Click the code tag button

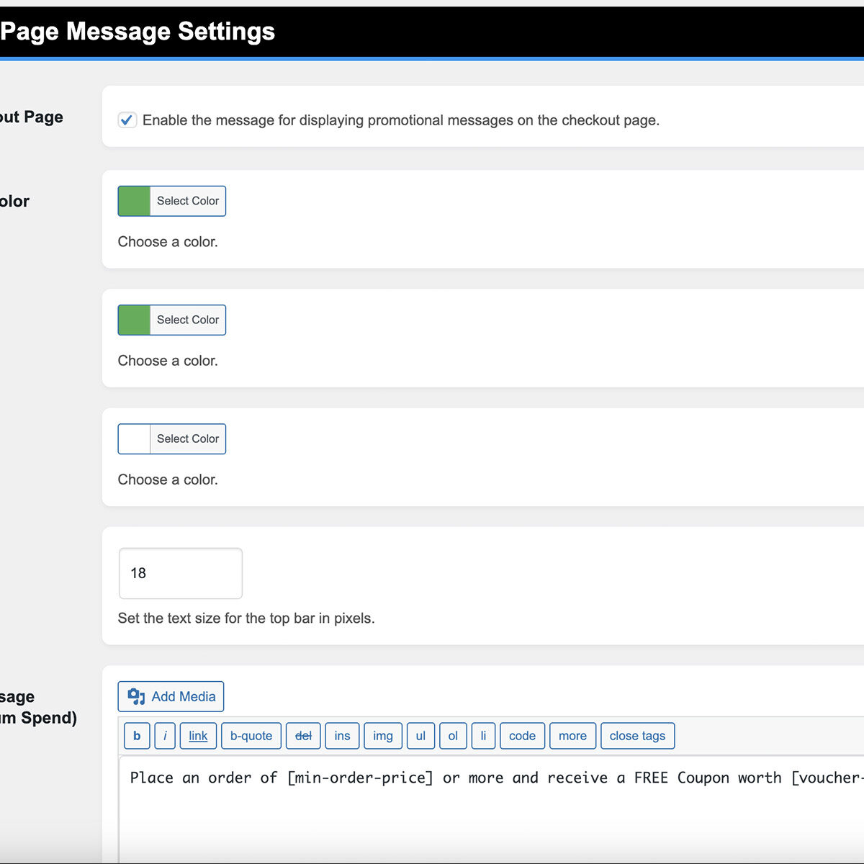click(x=522, y=736)
